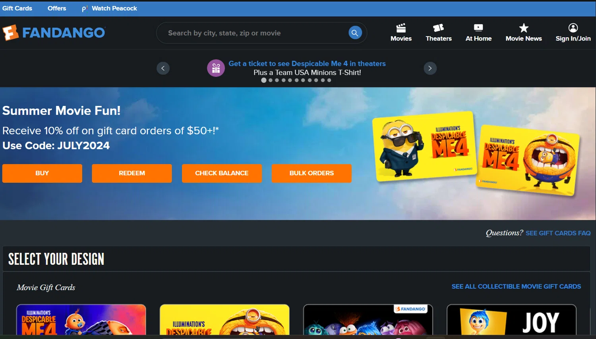The height and width of the screenshot is (339, 596).
Task: Click the Sign In/Join profile icon
Action: pyautogui.click(x=573, y=28)
